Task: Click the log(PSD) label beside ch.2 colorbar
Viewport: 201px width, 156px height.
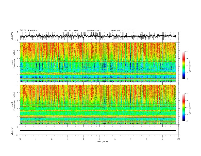Action: (190, 108)
